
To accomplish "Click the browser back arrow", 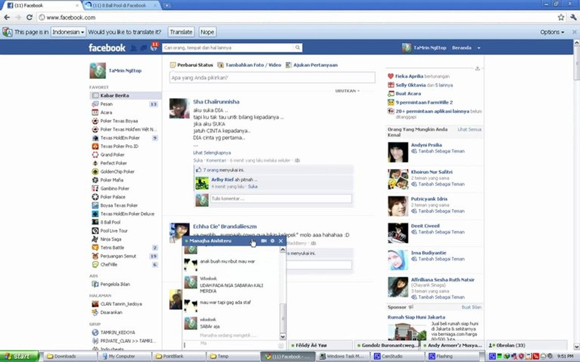I will coord(7,18).
